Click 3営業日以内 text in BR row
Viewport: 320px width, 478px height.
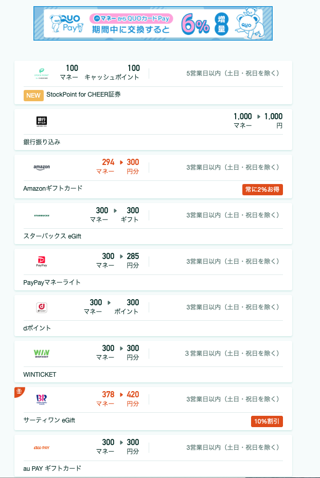coord(233,399)
